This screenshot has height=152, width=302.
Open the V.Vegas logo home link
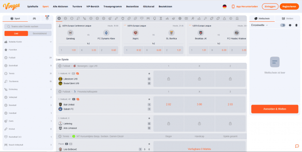point(11,6)
